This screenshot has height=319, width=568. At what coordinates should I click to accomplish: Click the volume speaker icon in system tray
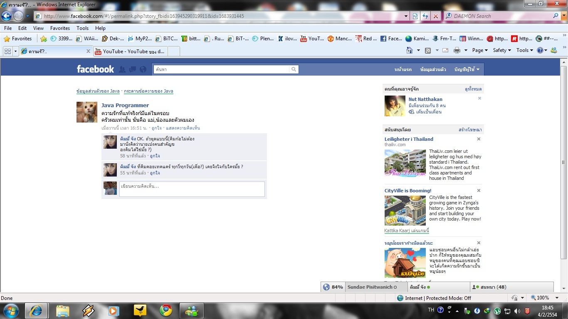(x=517, y=311)
